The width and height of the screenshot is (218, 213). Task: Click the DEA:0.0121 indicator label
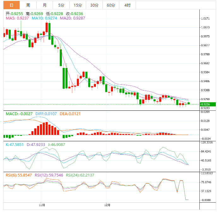click(x=70, y=114)
